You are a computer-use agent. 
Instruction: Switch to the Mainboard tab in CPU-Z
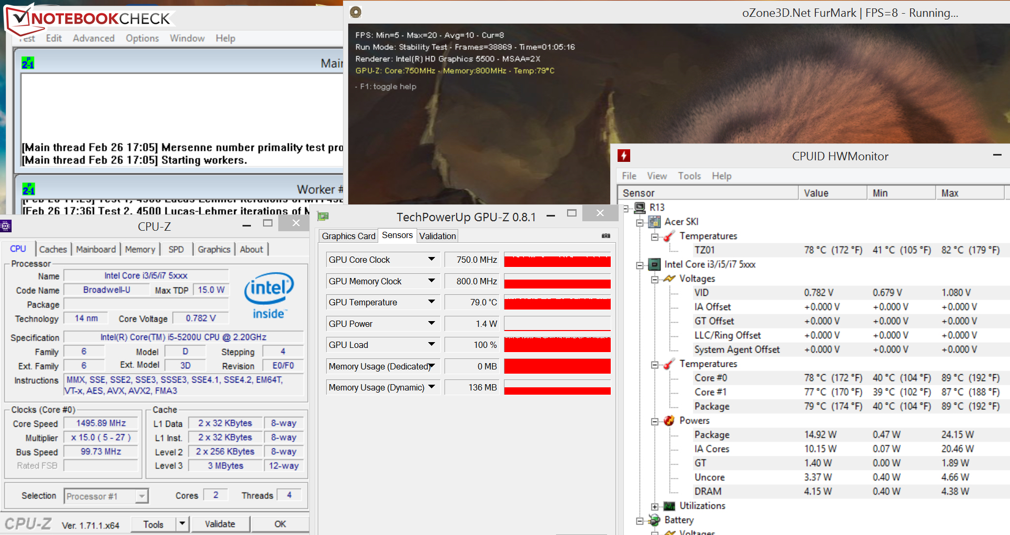tap(96, 249)
